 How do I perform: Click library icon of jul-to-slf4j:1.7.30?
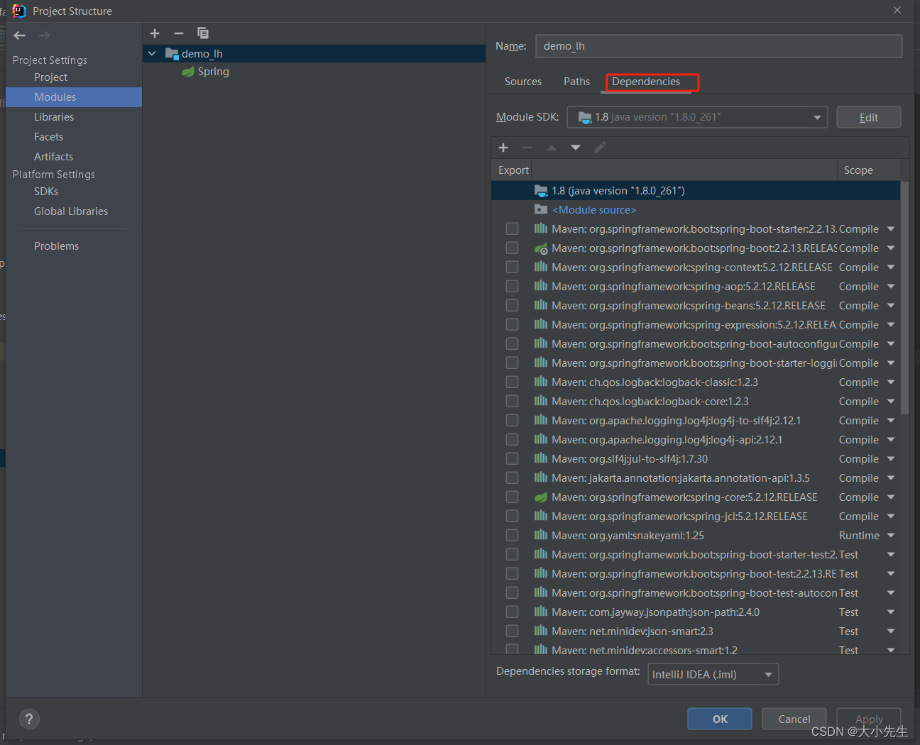point(541,458)
